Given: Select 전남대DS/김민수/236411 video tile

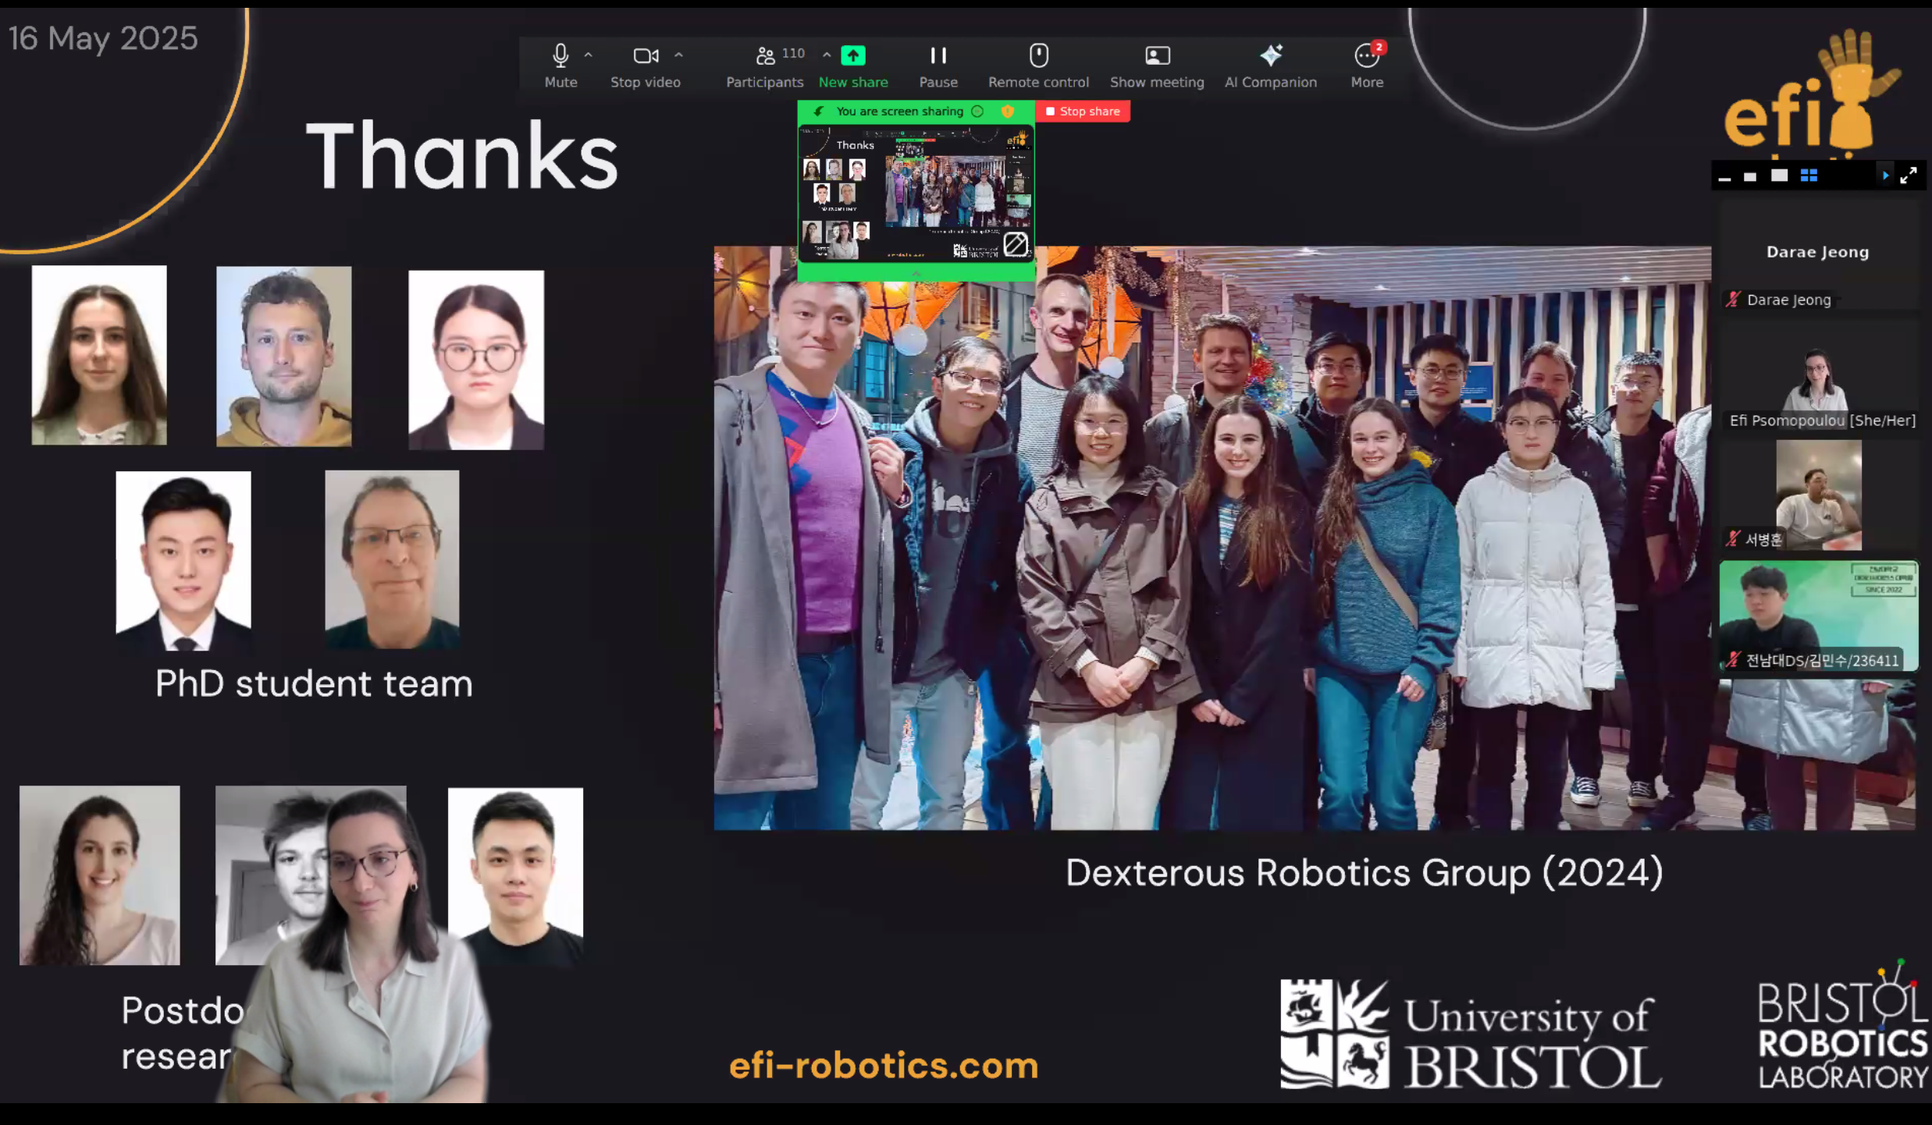Looking at the screenshot, I should tap(1818, 615).
